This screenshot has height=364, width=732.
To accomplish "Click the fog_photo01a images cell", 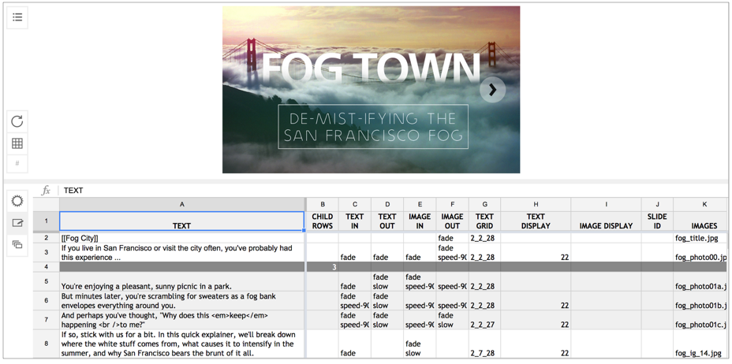I will (700, 281).
